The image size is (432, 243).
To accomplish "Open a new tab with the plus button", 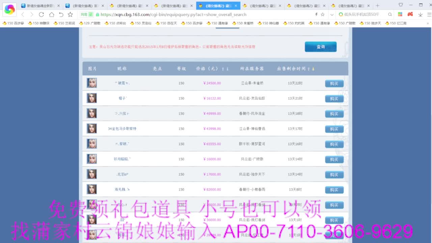I will (x=377, y=6).
